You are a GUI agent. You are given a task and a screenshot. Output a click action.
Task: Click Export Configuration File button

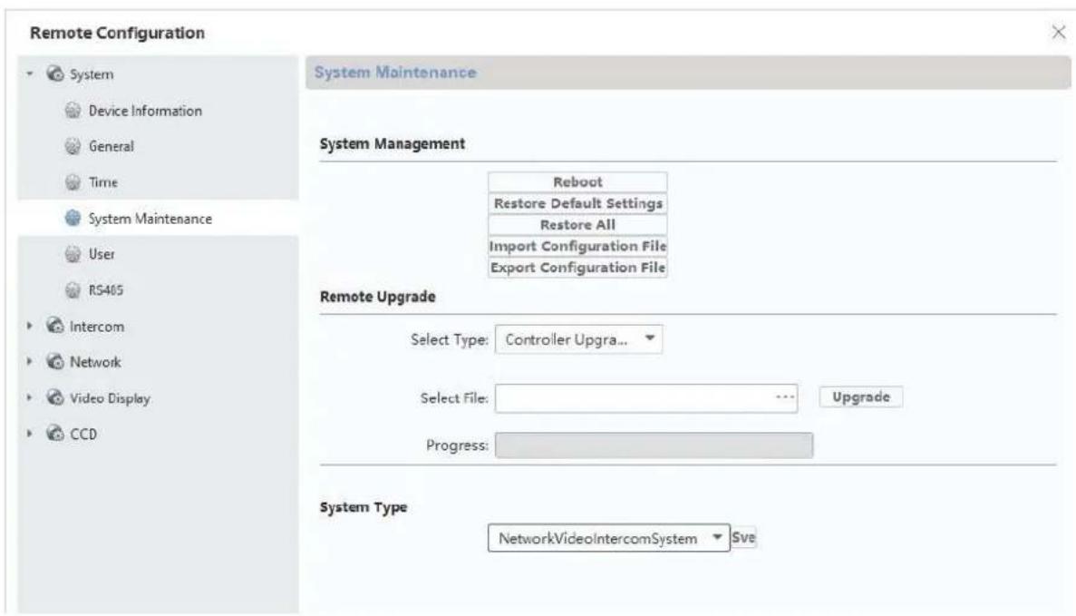(577, 267)
